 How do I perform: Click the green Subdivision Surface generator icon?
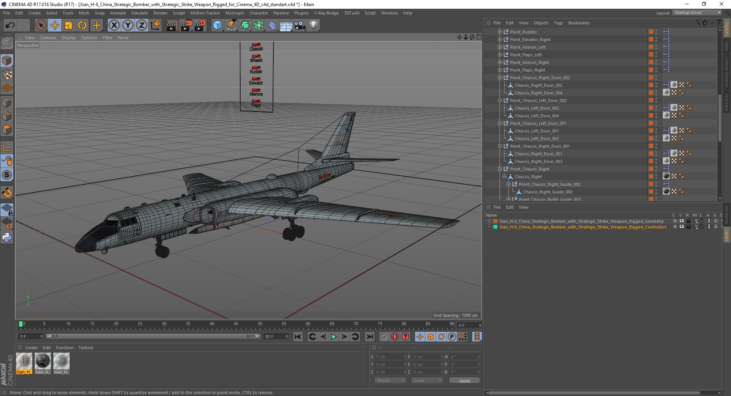[245, 26]
